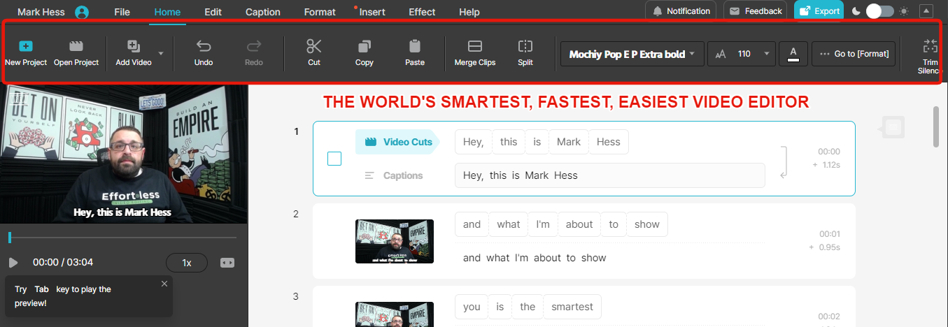
Task: Click the Export button
Action: (819, 11)
